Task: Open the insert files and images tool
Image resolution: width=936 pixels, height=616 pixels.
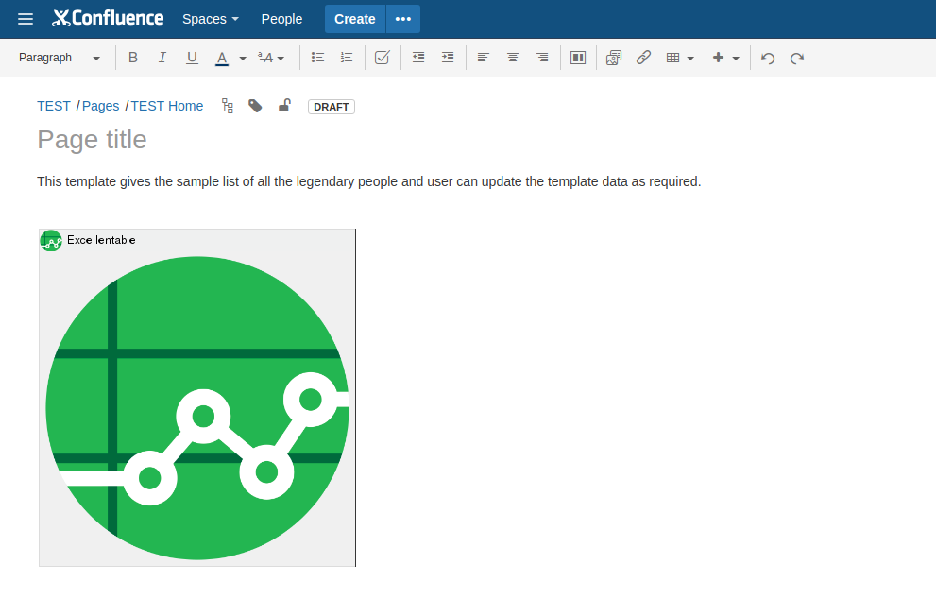Action: click(x=614, y=58)
